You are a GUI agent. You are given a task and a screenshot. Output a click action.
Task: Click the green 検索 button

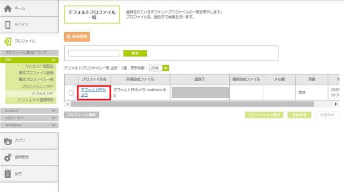pyautogui.click(x=135, y=53)
